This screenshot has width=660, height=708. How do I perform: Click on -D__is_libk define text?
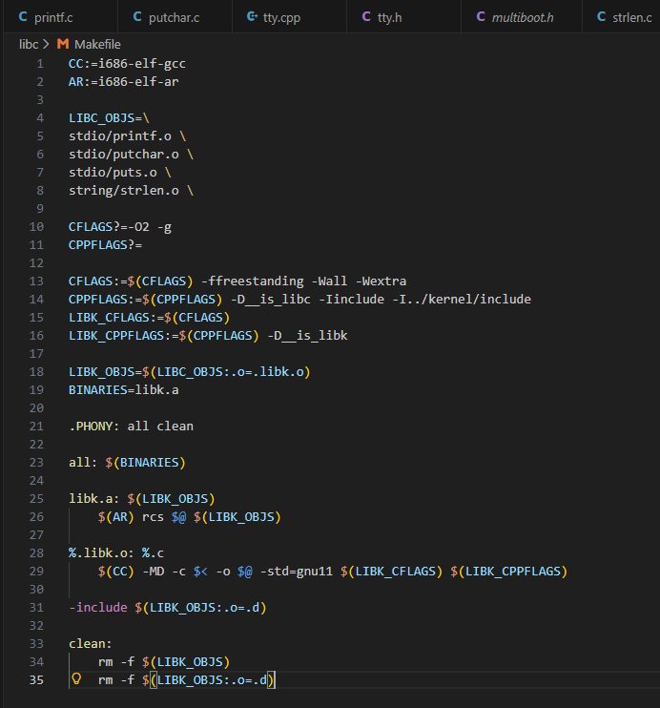pyautogui.click(x=307, y=336)
